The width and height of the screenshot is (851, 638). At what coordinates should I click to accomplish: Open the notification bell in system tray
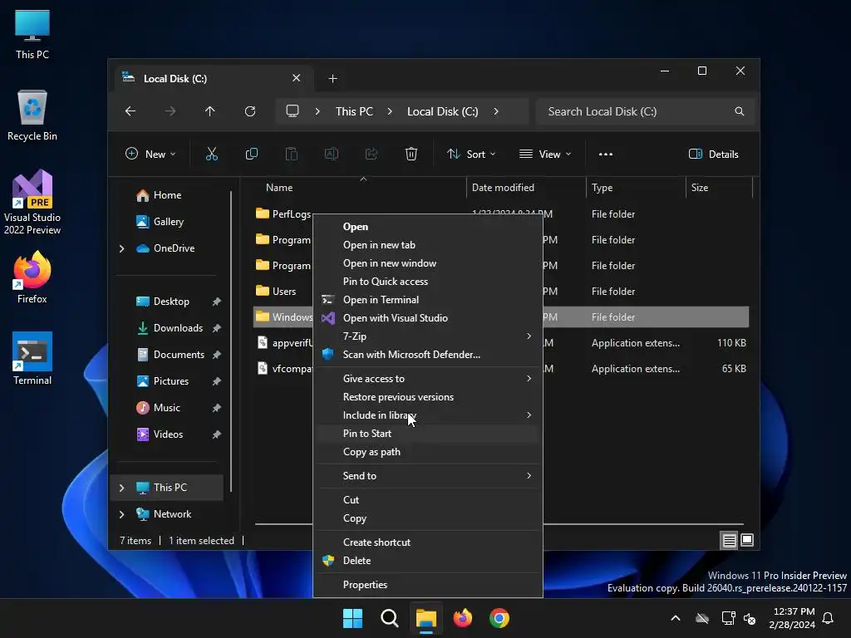pos(829,618)
